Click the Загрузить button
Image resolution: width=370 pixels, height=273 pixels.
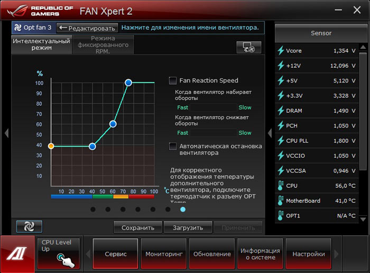188,228
